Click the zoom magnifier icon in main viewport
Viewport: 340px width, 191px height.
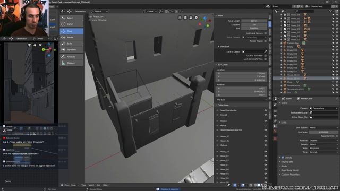pyautogui.click(x=196, y=18)
